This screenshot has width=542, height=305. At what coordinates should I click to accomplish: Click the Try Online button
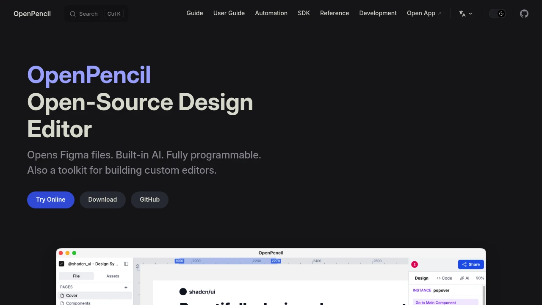(x=51, y=200)
